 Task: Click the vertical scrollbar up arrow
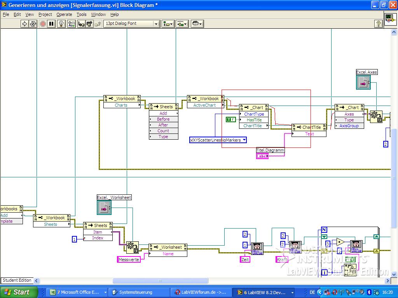(x=394, y=32)
